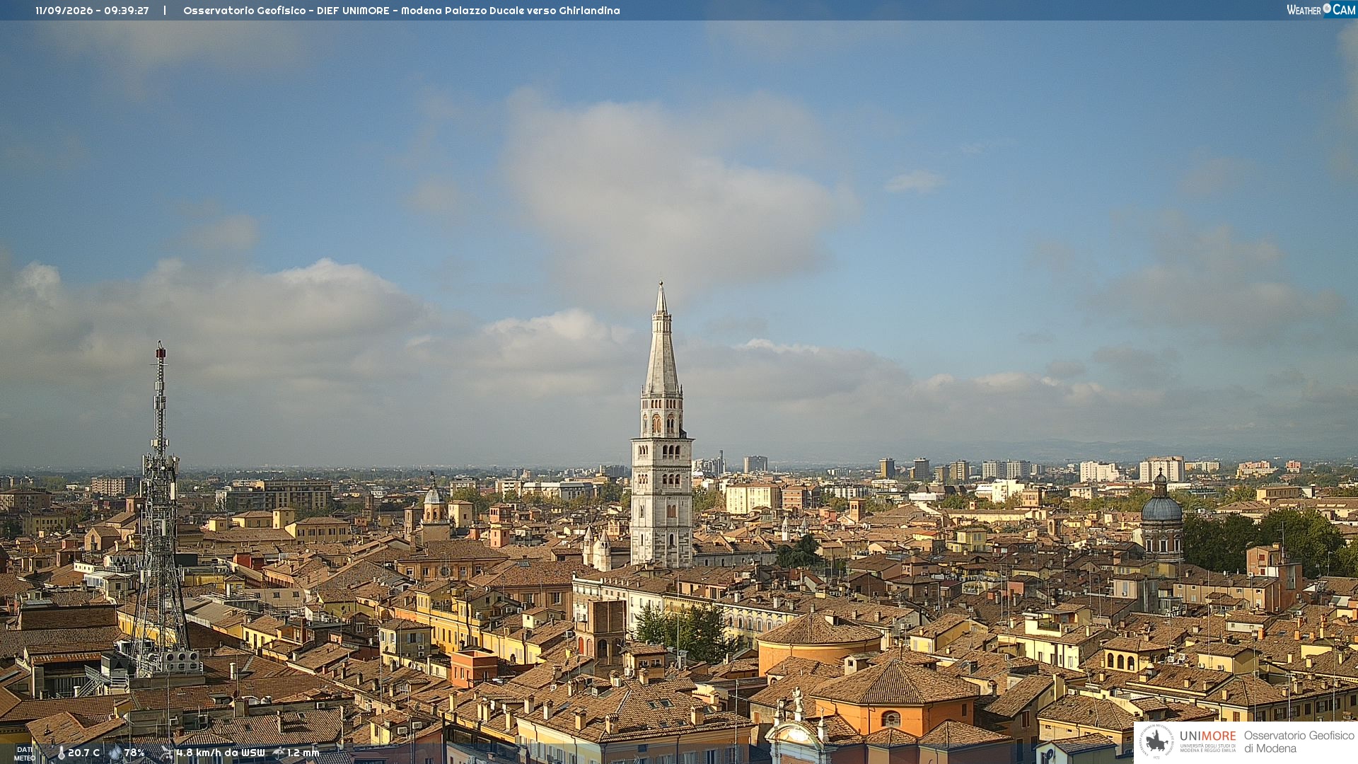Viewport: 1358px width, 764px height.
Task: Click the round orange-roofed building
Action: 820,644
